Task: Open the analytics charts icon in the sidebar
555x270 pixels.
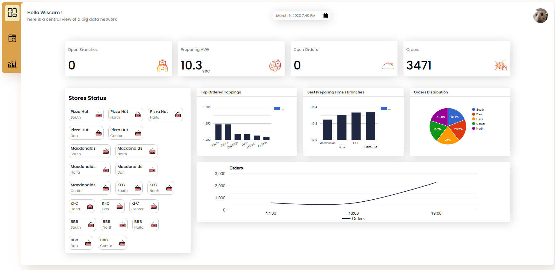Action: point(12,64)
